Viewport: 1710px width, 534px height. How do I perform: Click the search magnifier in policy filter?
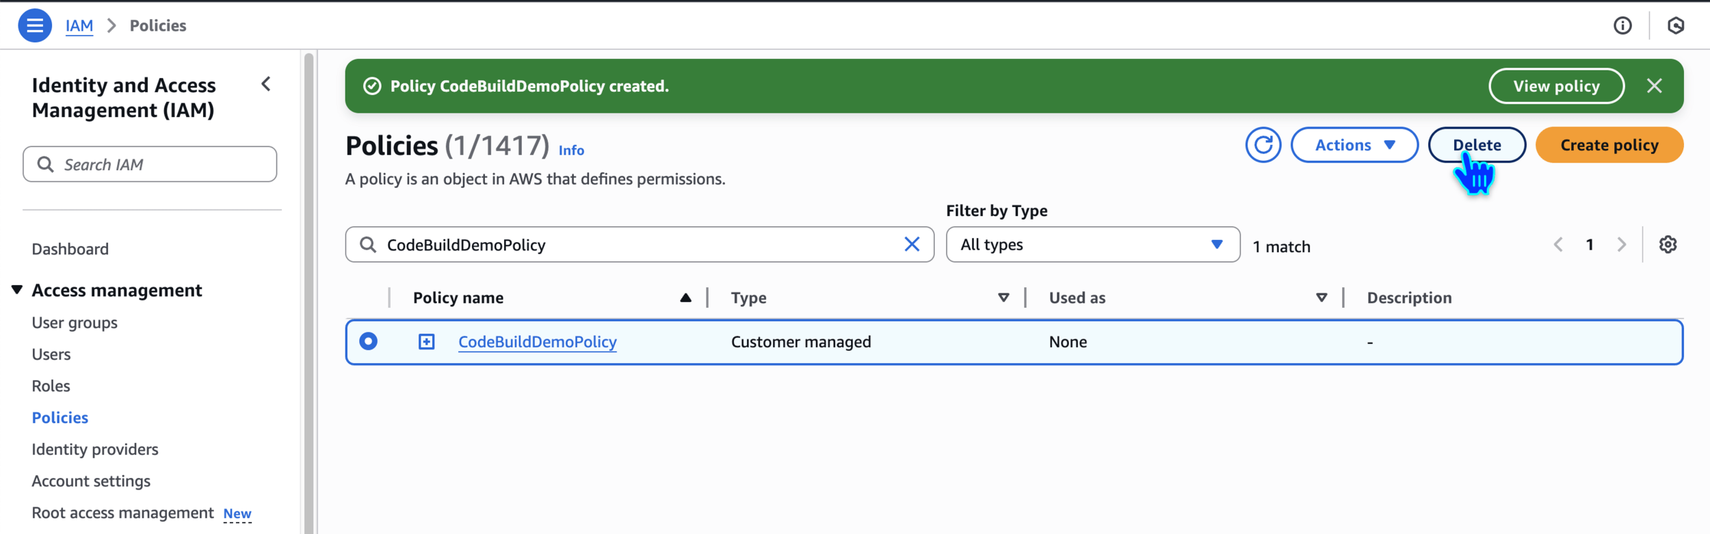[x=368, y=245]
